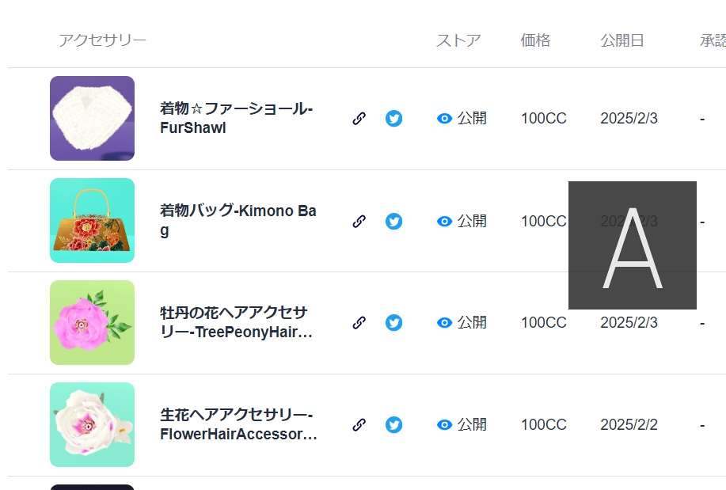Open Twitter share for FlowerHairAccessory item
This screenshot has height=490, width=726.
393,424
